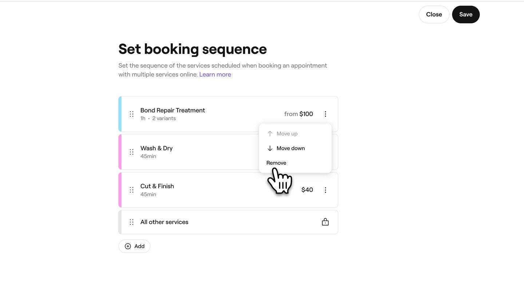This screenshot has height=291, width=524.
Task: Select the Move up menu entry
Action: (x=287, y=133)
